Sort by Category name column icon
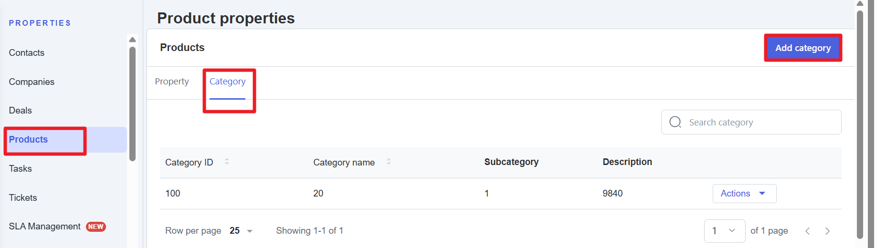The height and width of the screenshot is (248, 876). (x=389, y=162)
